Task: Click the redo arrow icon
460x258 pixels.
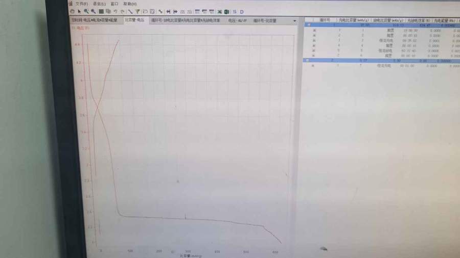Action: (x=123, y=11)
